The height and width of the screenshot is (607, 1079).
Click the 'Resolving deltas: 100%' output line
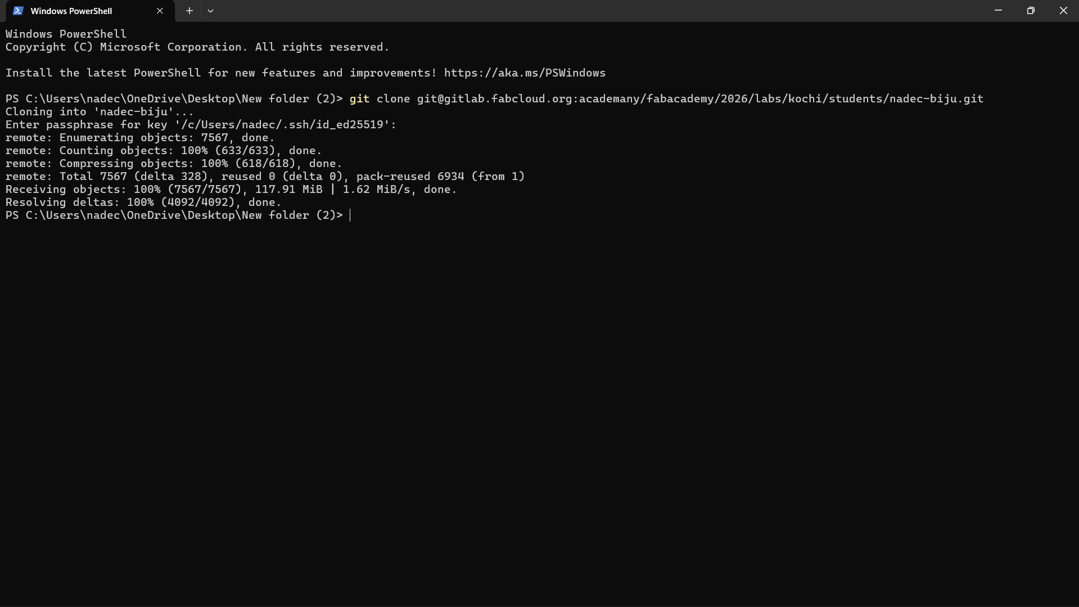click(143, 202)
